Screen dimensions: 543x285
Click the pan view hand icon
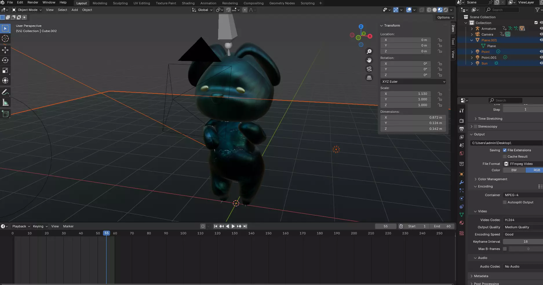[369, 60]
